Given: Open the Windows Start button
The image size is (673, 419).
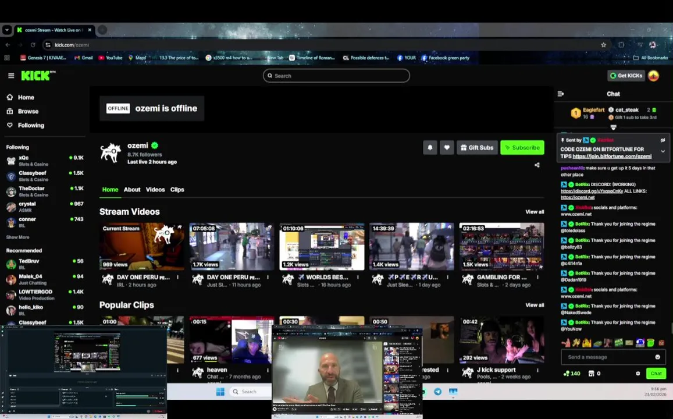Looking at the screenshot, I should click(x=220, y=392).
